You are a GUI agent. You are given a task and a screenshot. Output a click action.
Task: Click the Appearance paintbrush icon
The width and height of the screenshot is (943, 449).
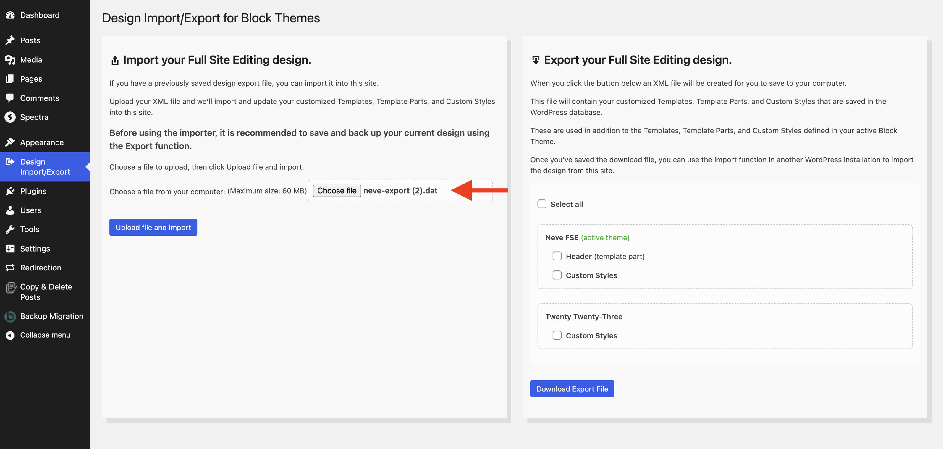tap(10, 142)
